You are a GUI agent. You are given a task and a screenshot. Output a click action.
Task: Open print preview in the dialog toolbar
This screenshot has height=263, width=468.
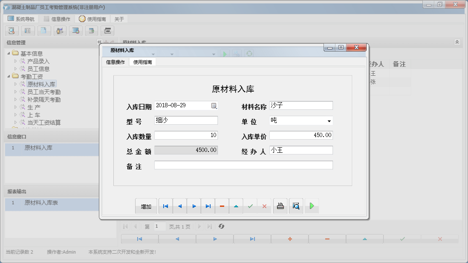point(296,206)
